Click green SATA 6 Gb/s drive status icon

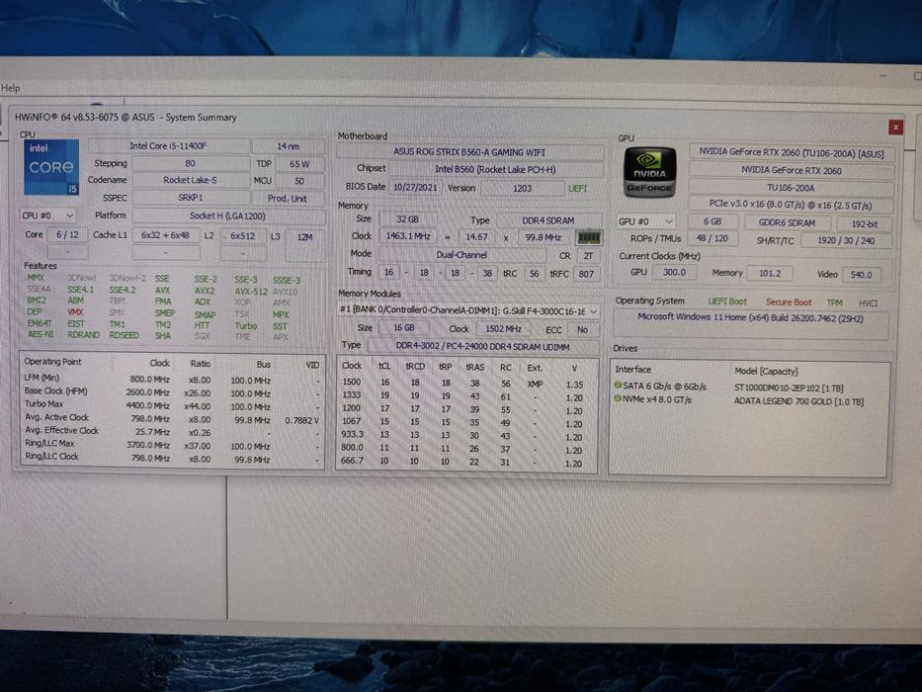pyautogui.click(x=618, y=386)
